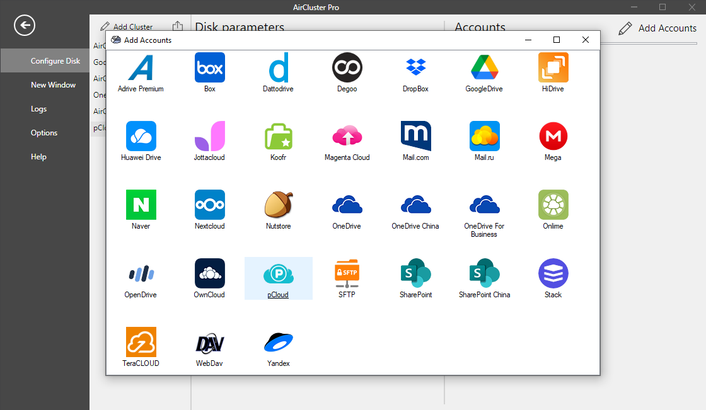The width and height of the screenshot is (706, 410).
Task: Choose SharePoint China as provider
Action: (x=484, y=278)
